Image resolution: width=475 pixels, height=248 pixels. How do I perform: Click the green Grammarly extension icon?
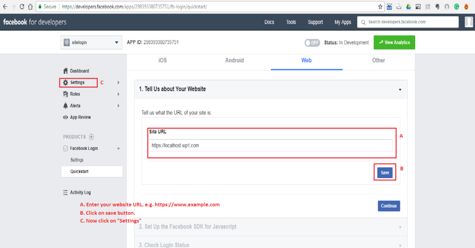pos(456,6)
